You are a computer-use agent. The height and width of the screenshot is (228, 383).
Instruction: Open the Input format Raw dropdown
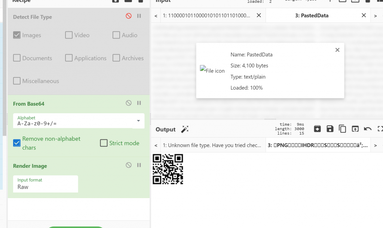click(x=45, y=184)
